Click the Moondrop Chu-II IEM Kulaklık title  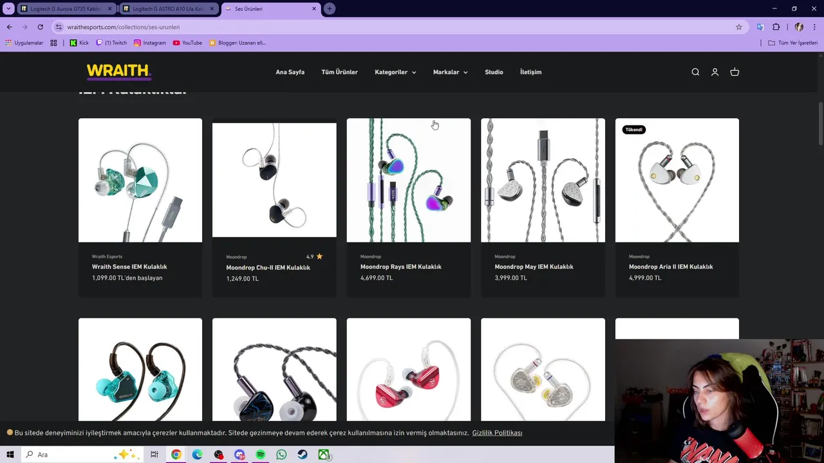(268, 268)
